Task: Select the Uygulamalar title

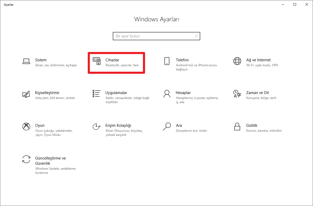Action: 116,93
